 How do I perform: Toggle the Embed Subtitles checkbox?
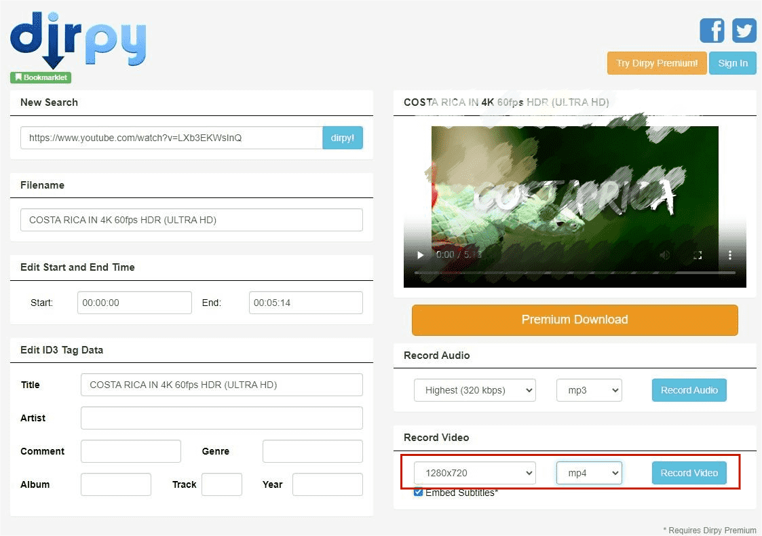[x=419, y=493]
